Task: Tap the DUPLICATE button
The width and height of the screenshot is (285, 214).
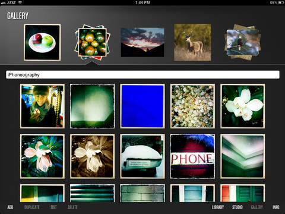Action: click(x=32, y=207)
